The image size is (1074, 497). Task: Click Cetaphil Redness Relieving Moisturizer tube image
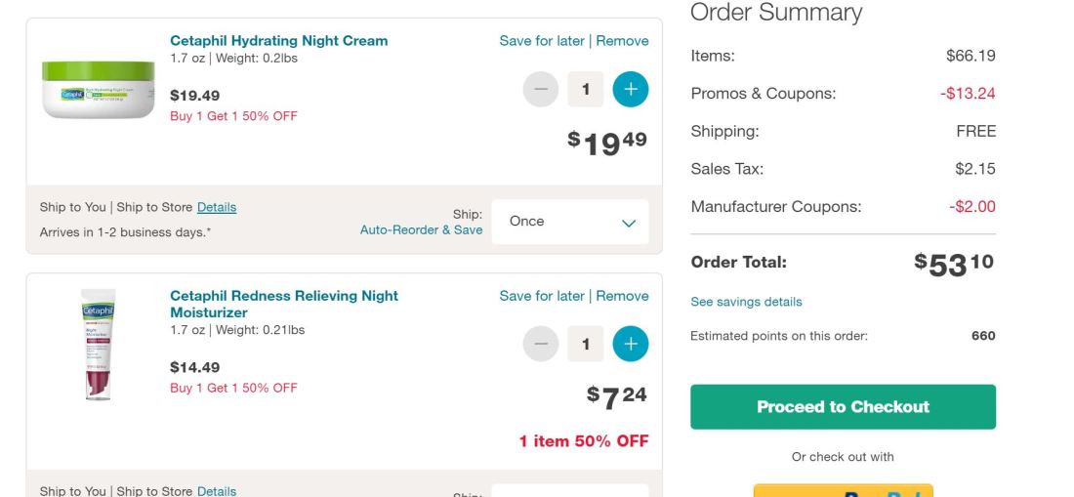[x=98, y=345]
